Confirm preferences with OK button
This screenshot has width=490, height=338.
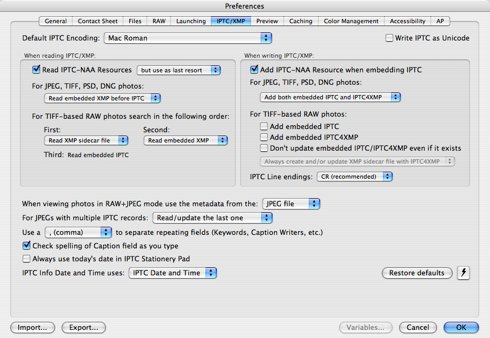click(461, 327)
